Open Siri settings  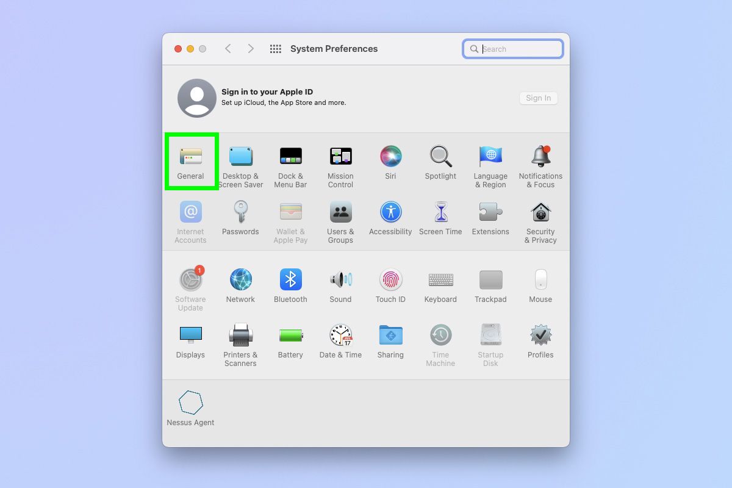tap(390, 157)
